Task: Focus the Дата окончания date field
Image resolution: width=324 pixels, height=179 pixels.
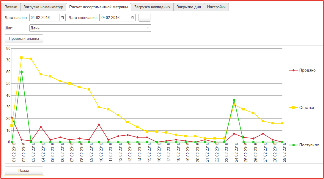Action: pos(114,18)
